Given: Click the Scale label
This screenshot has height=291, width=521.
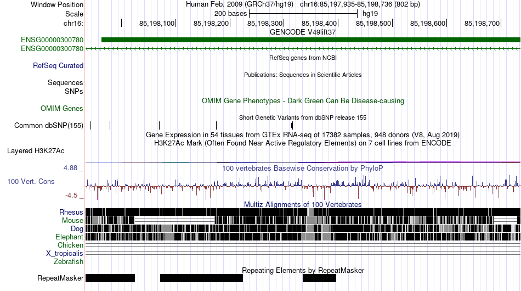Looking at the screenshot, I should click(74, 14).
